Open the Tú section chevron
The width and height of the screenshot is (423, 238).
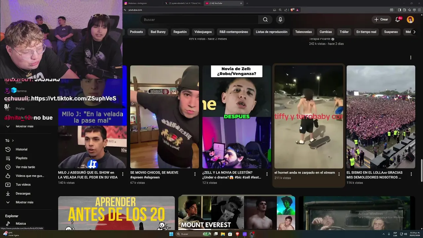click(x=13, y=140)
